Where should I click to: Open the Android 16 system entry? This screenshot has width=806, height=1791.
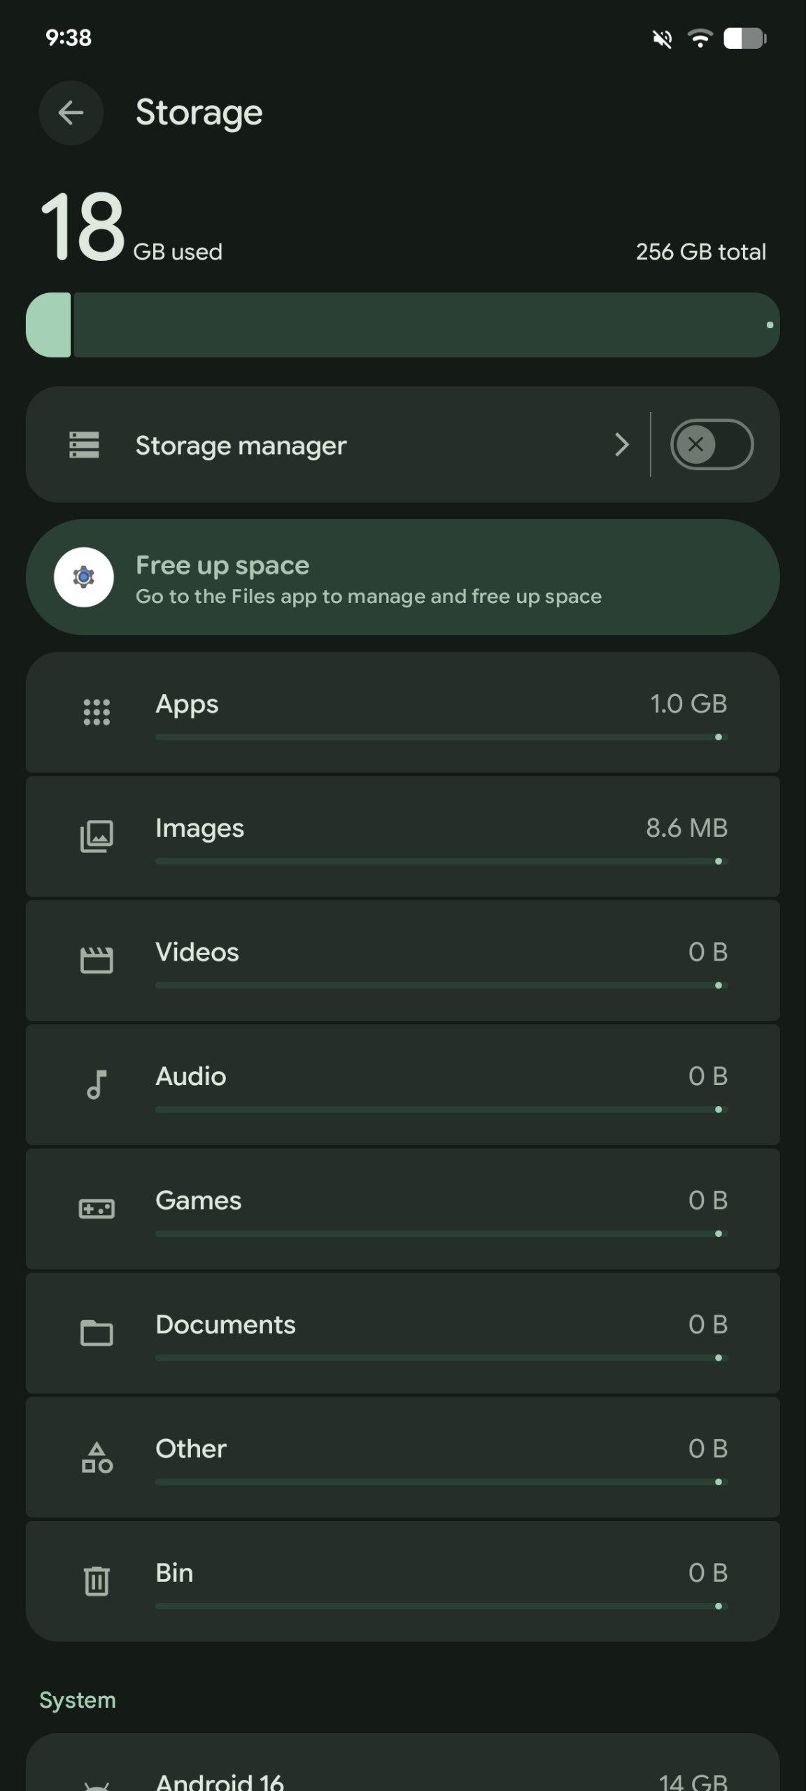[402, 1777]
